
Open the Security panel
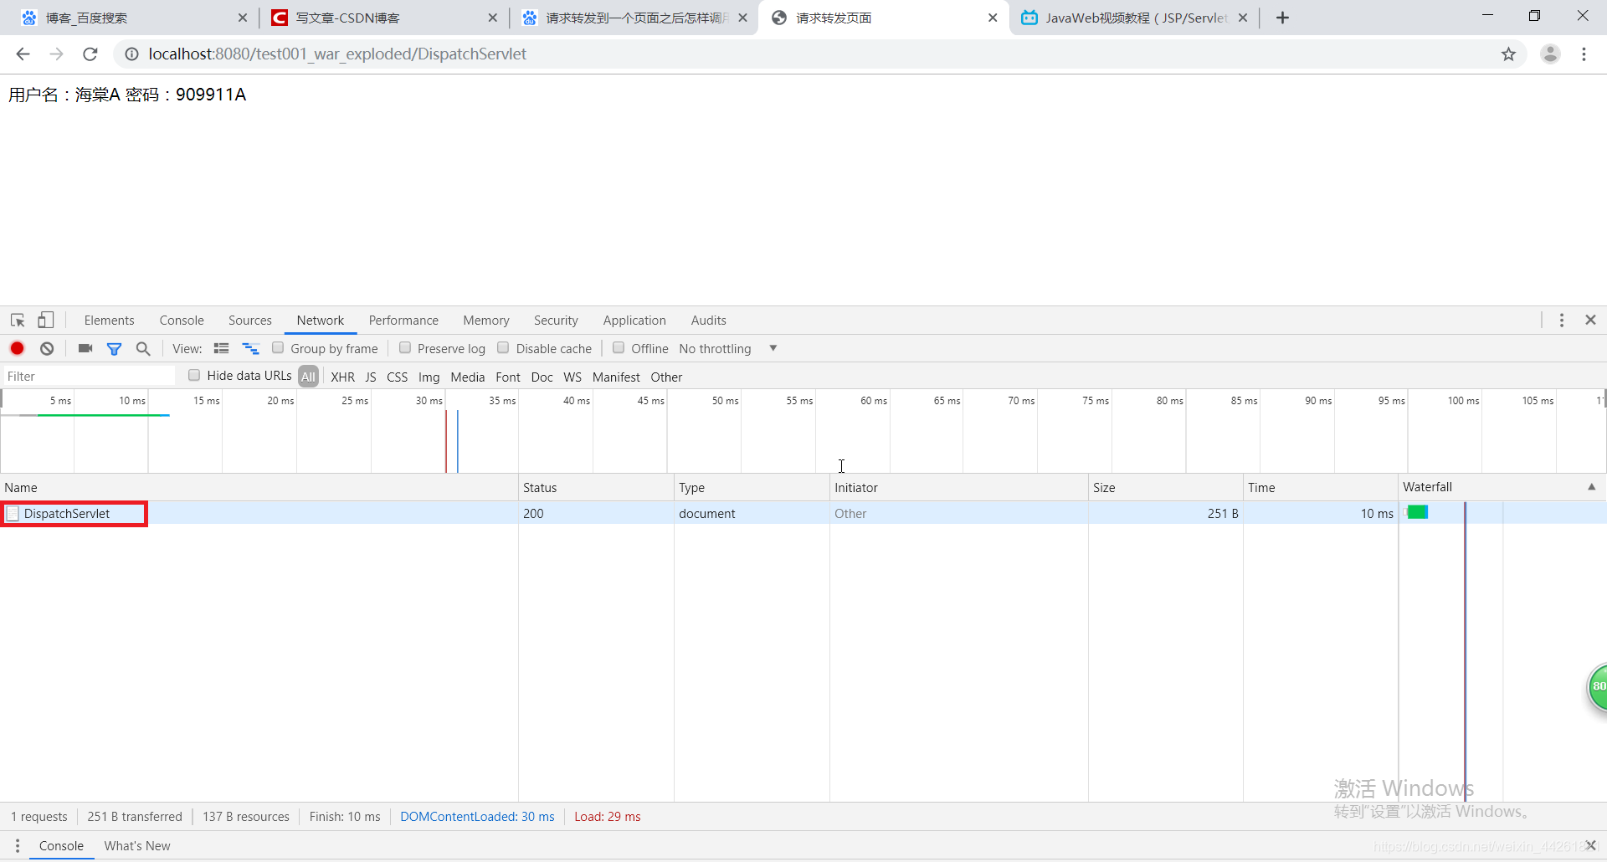pyautogui.click(x=556, y=321)
